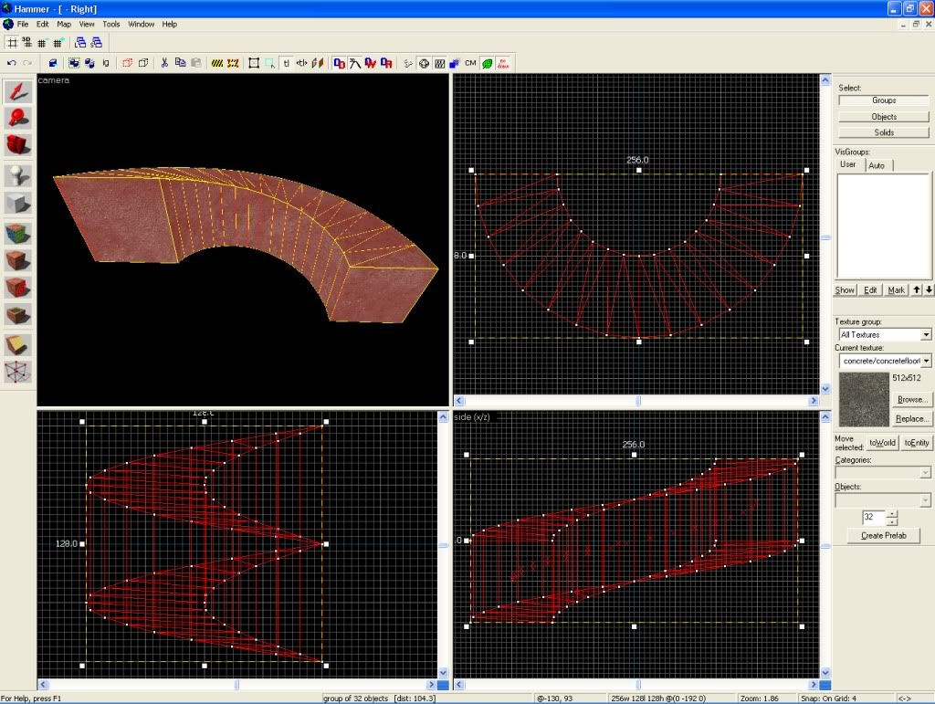Click the Undo arrow icon
Screen dimensions: 935x704
coord(12,63)
